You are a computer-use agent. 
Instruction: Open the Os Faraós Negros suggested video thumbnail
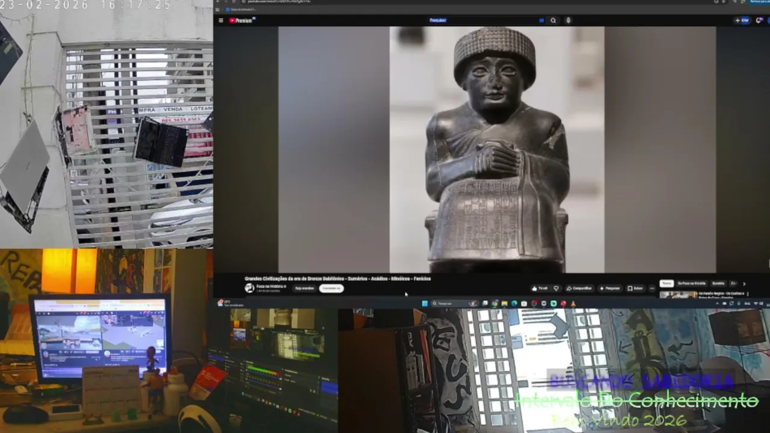(678, 295)
